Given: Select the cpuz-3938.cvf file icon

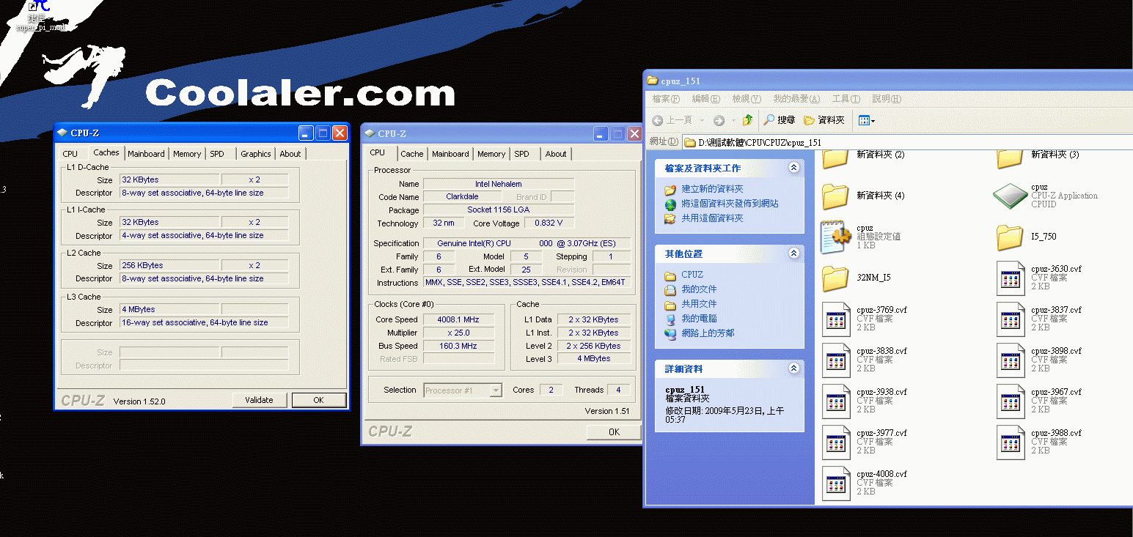Looking at the screenshot, I should tap(836, 401).
